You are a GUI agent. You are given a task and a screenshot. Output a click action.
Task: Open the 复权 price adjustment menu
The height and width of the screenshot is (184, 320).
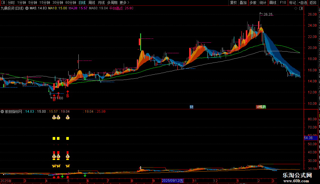coord(233,3)
